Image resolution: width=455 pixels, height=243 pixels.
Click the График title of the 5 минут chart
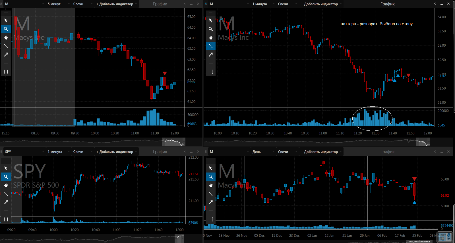point(160,4)
